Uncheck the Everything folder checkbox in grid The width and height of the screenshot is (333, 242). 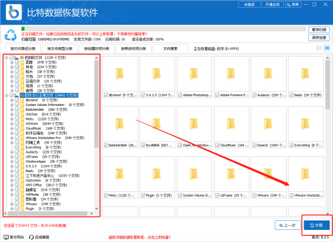click(292, 145)
